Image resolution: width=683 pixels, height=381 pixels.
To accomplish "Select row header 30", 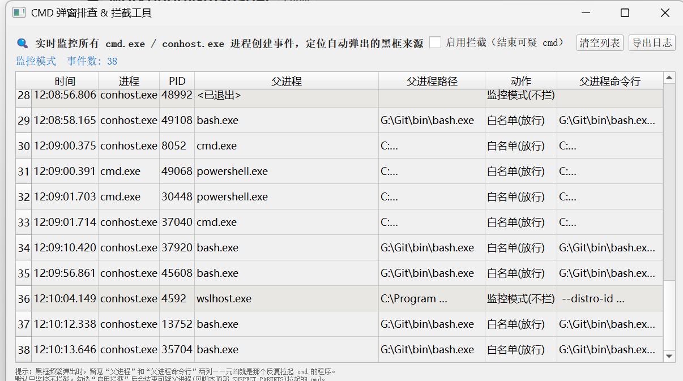I will pyautogui.click(x=23, y=145).
